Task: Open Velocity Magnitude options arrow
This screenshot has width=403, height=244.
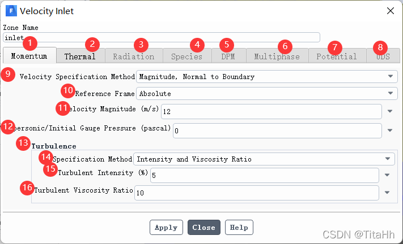Action: tap(390, 111)
